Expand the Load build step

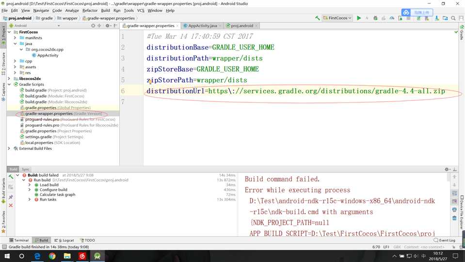tap(30, 185)
